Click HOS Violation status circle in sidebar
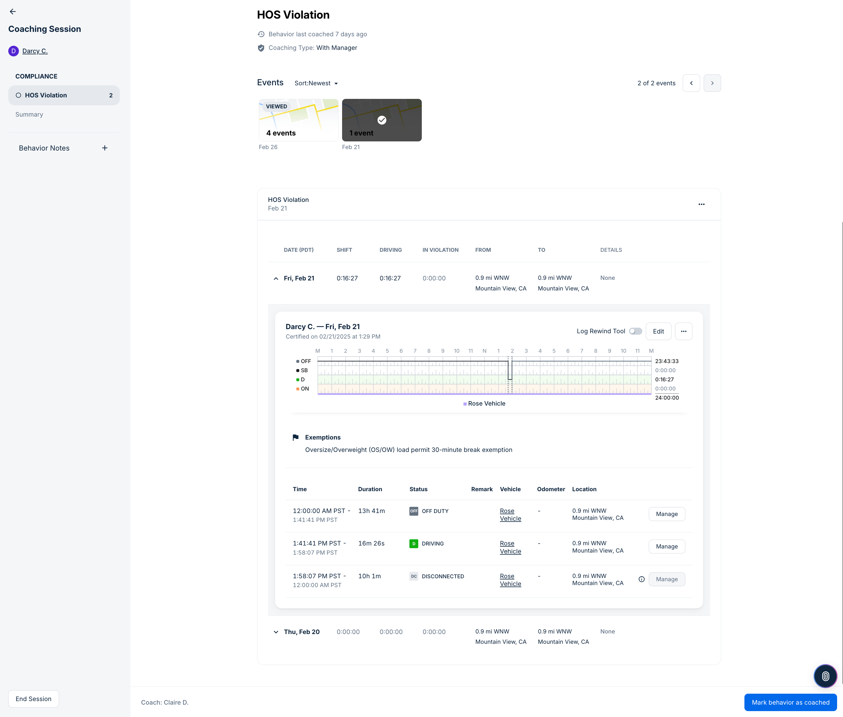Screen dimensions: 843x717 (x=18, y=95)
